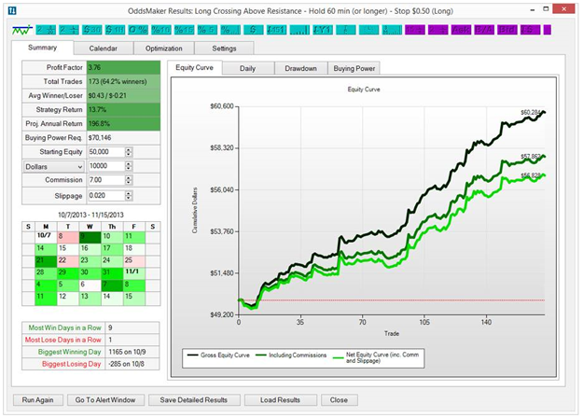Click the plain teal '$' icon before '151'
The width and height of the screenshot is (583, 418).
pyautogui.click(x=253, y=30)
